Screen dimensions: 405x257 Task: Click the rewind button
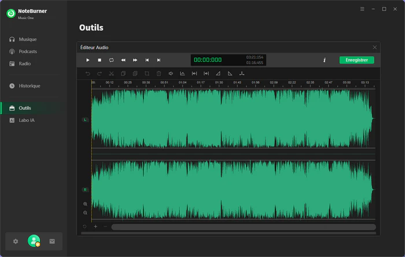[123, 60]
